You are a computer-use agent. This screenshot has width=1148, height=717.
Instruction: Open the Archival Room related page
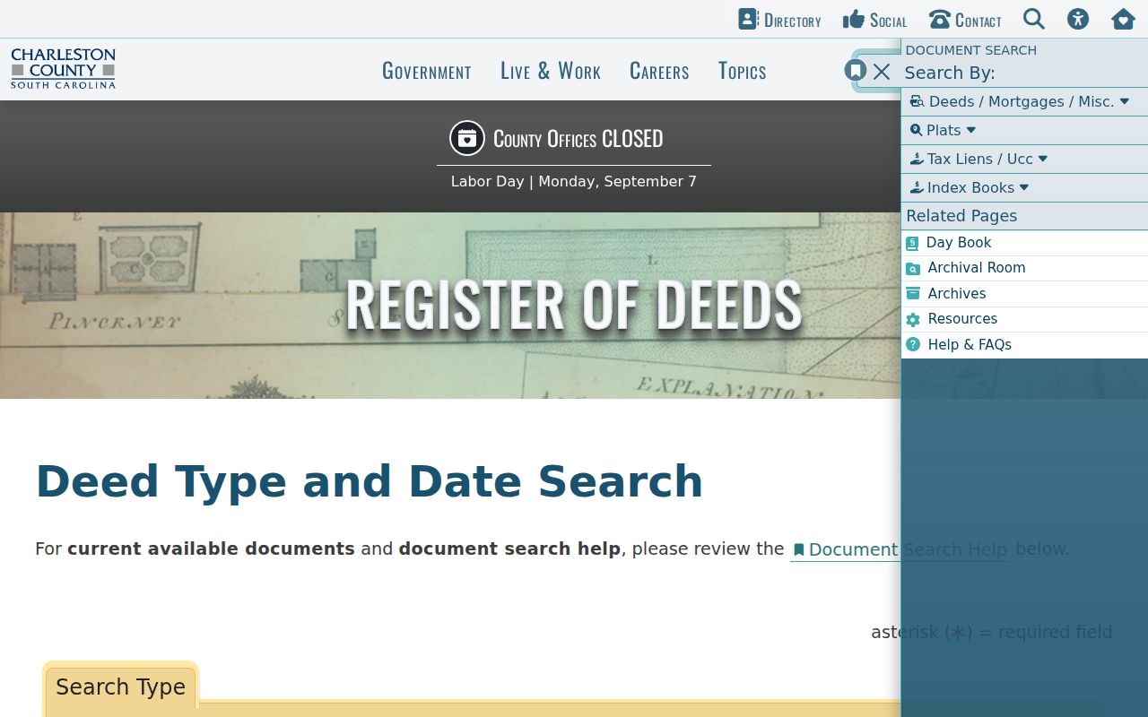[1024, 268]
